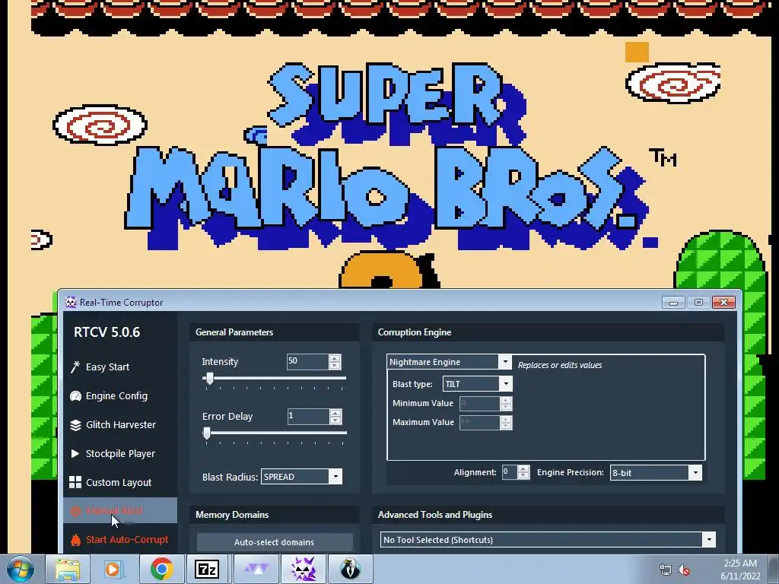Click Start Auto-Corrupt

[120, 539]
